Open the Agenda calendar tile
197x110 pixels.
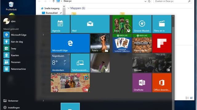pos(60,24)
